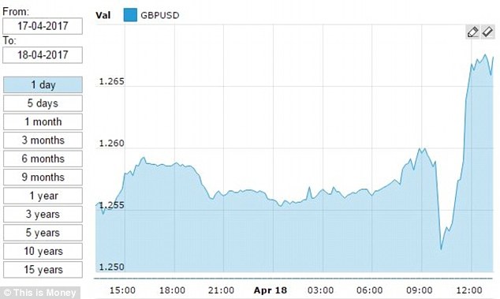Viewport: 500px width, 299px height.
Task: Show the 3 years range
Action: coord(43,215)
